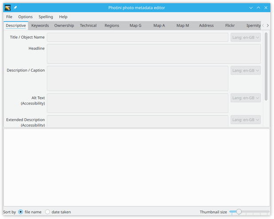Click the 'Sort by' label
This screenshot has height=219, width=274.
click(9, 212)
